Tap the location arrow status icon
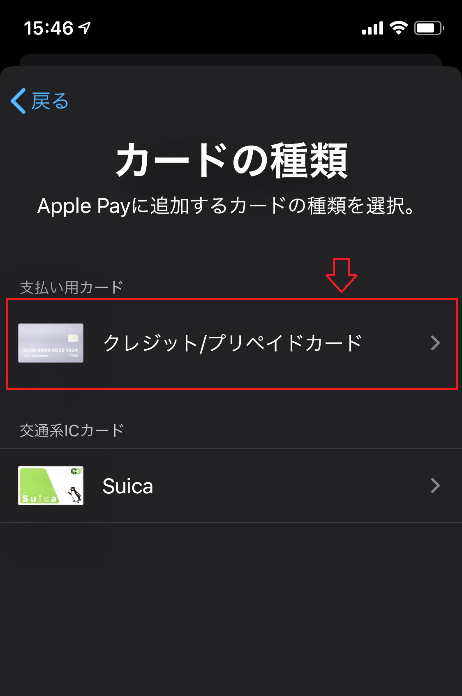The height and width of the screenshot is (696, 462). [85, 28]
